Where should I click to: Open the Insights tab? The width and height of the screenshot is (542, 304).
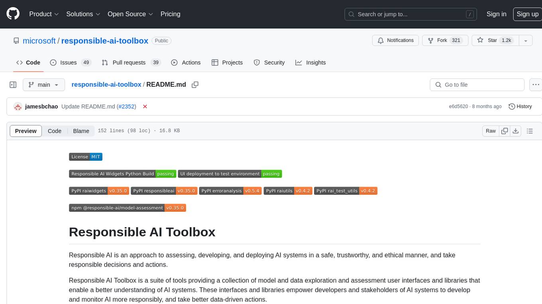click(310, 62)
